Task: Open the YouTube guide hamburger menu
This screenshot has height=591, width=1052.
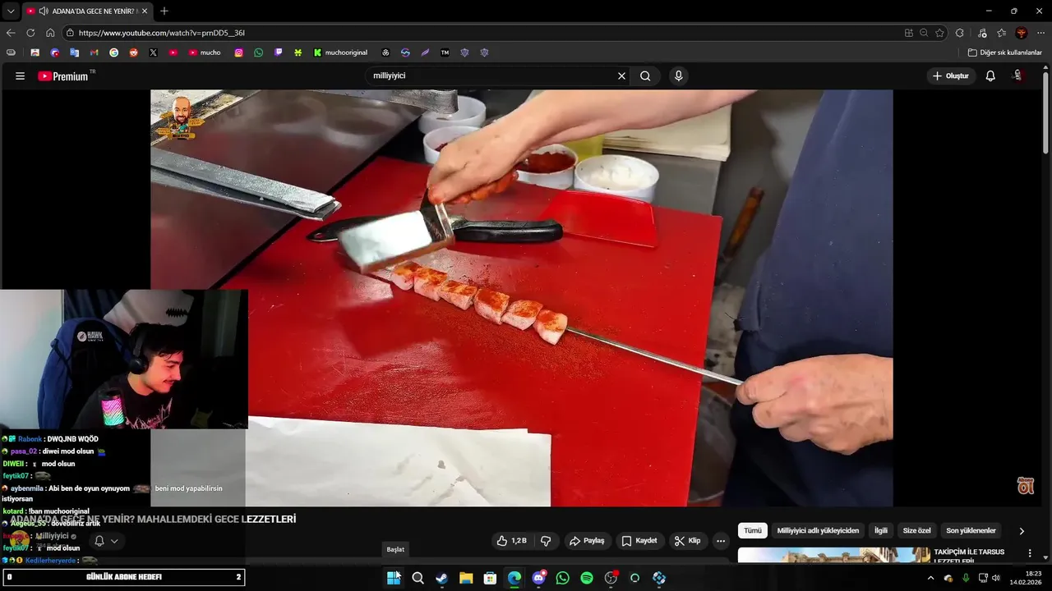Action: [20, 76]
